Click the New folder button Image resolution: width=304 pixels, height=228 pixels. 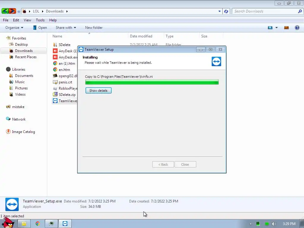94,28
